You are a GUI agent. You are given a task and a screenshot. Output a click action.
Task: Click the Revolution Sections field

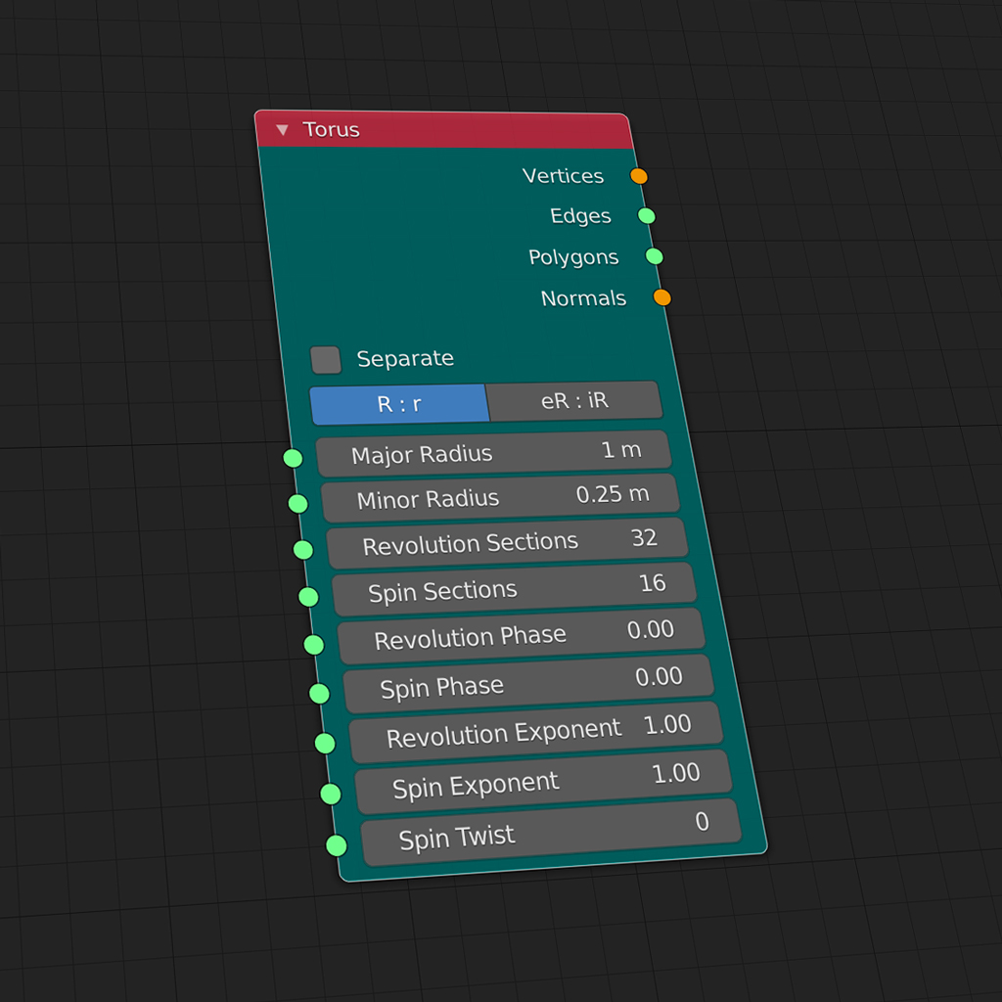coord(508,543)
